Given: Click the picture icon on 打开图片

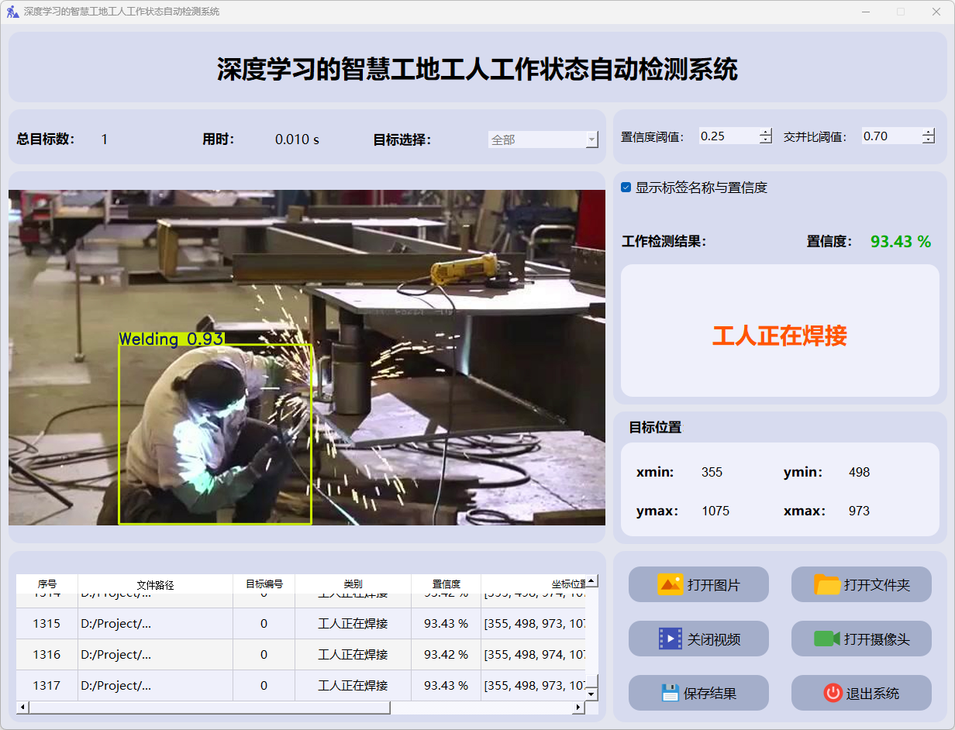Looking at the screenshot, I should (670, 584).
